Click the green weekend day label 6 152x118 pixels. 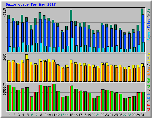(x=32, y=115)
